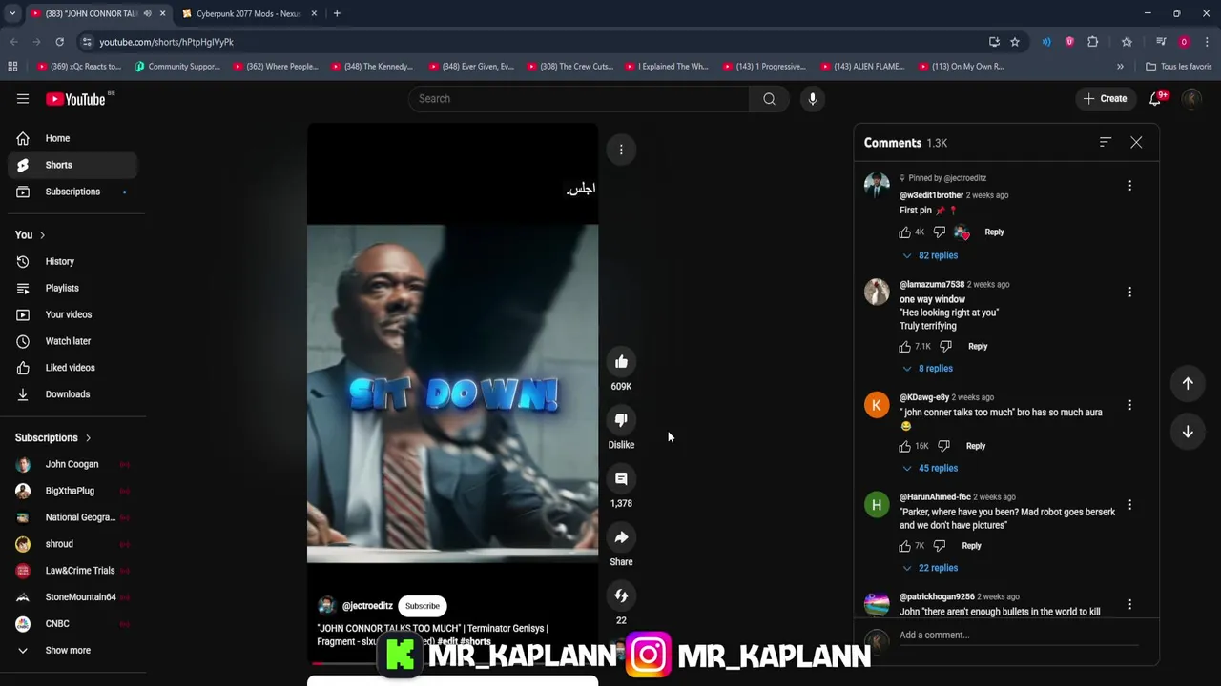Viewport: 1221px width, 686px height.
Task: Open the short's more options menu
Action: (621, 150)
